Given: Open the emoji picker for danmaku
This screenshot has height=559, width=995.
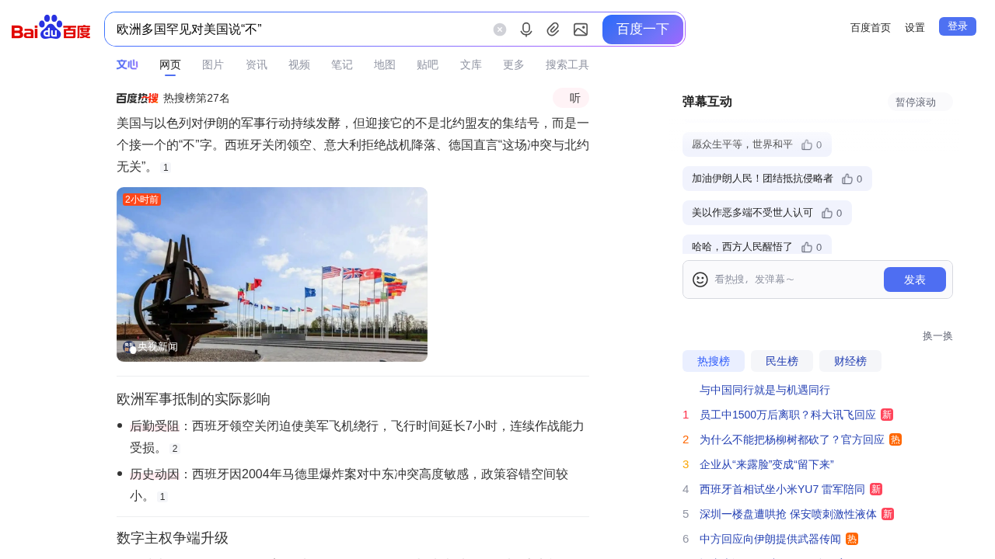Looking at the screenshot, I should click(700, 279).
